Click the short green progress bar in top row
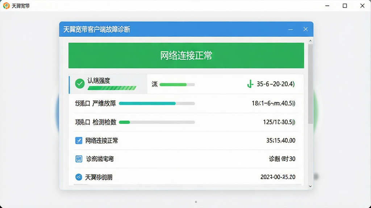Viewport: 371px width, 208px height. click(x=177, y=84)
